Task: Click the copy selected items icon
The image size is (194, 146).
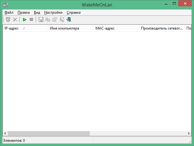Action: coord(48,19)
